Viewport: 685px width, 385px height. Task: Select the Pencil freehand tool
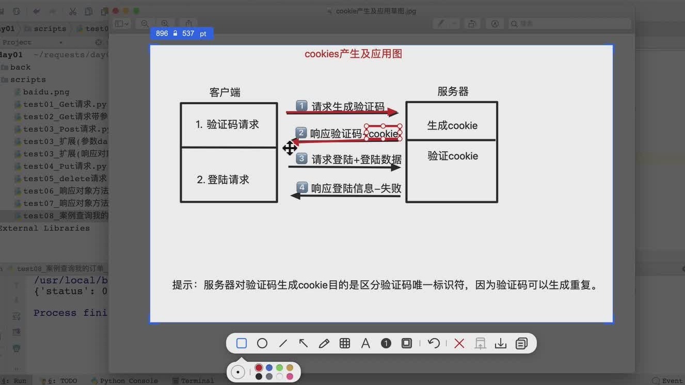tap(324, 343)
